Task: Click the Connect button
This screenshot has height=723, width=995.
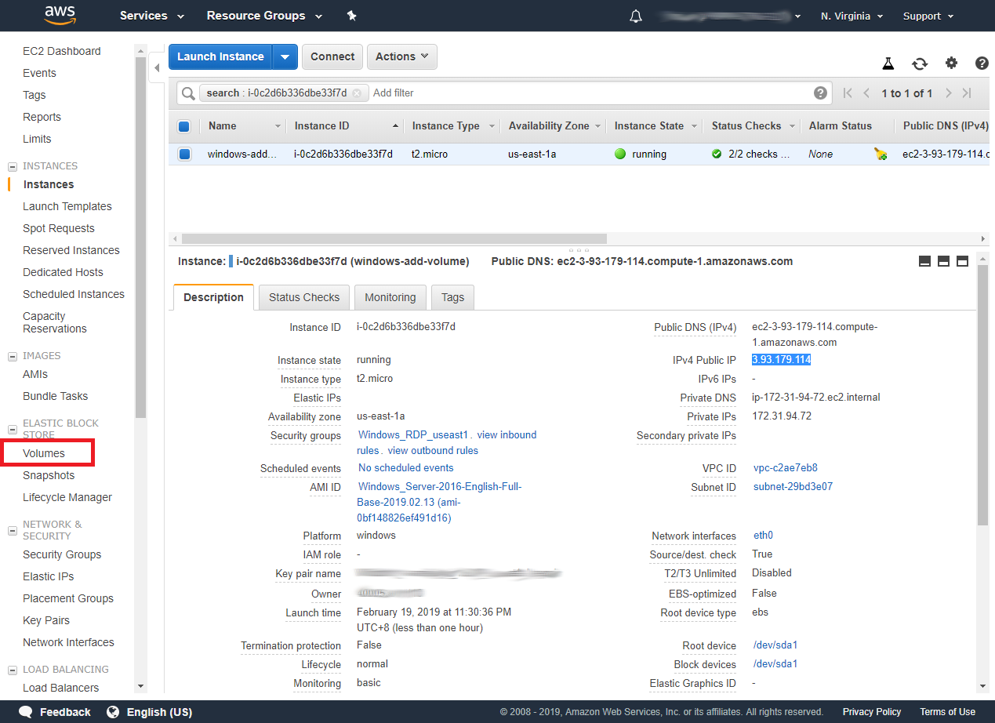Action: coord(332,56)
